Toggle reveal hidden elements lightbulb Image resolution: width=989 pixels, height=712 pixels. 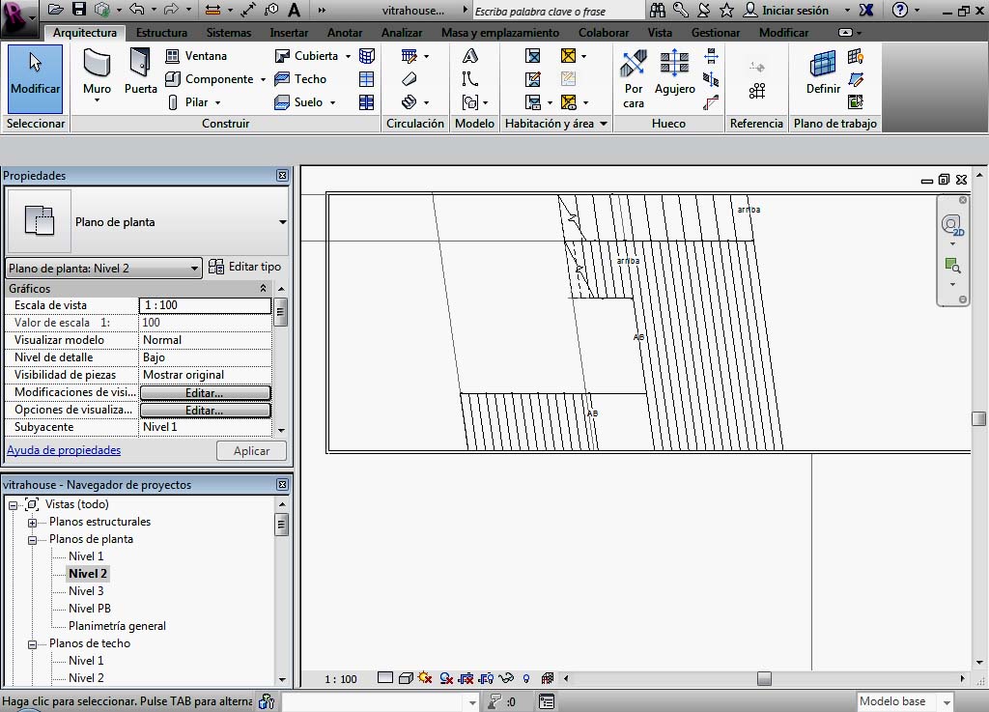tap(526, 678)
